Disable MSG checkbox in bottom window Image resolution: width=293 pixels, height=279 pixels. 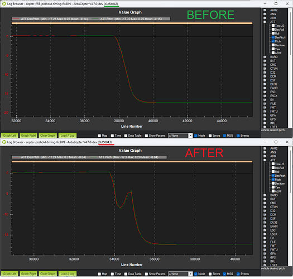[224, 274]
